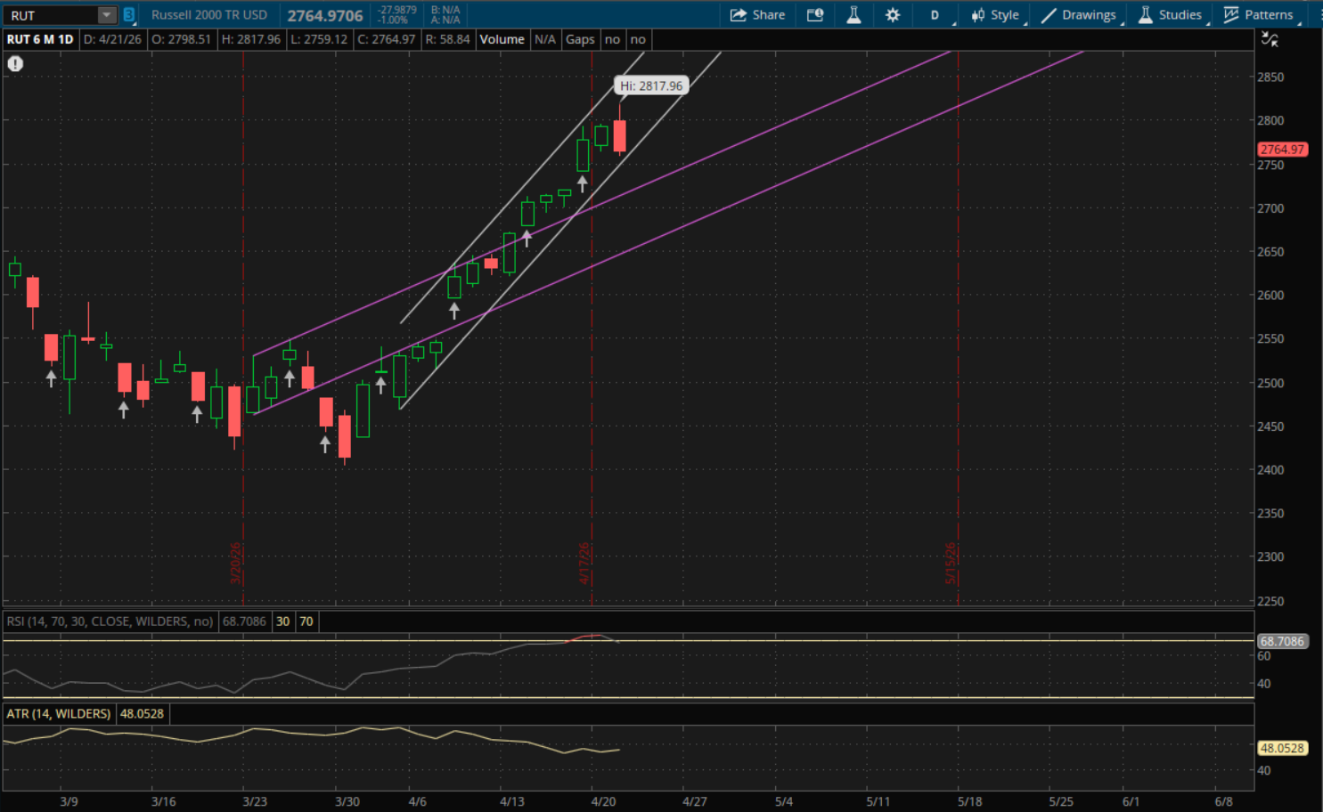
Task: Open chart settings gear
Action: click(892, 15)
